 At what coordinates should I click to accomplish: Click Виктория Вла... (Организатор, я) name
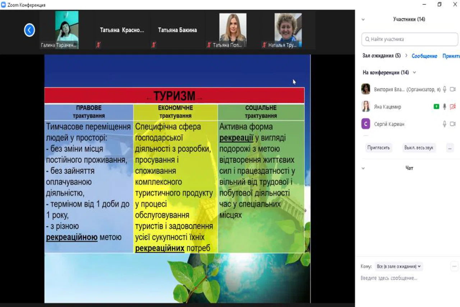click(407, 89)
